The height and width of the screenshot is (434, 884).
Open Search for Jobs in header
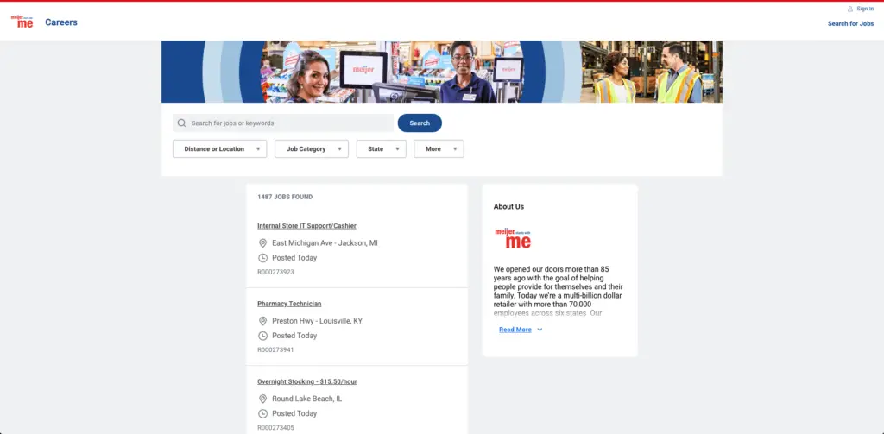click(x=850, y=23)
